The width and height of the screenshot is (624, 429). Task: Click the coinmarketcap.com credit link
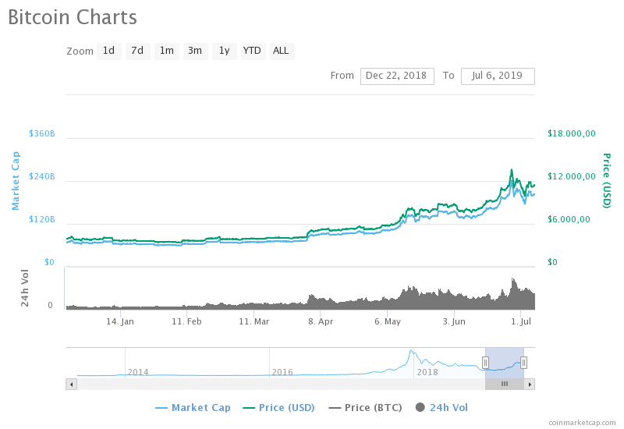(582, 423)
